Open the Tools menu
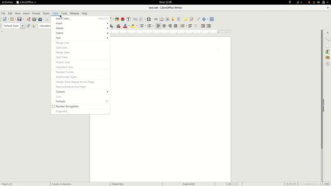Viewport: 331px width, 186px height. point(64,13)
